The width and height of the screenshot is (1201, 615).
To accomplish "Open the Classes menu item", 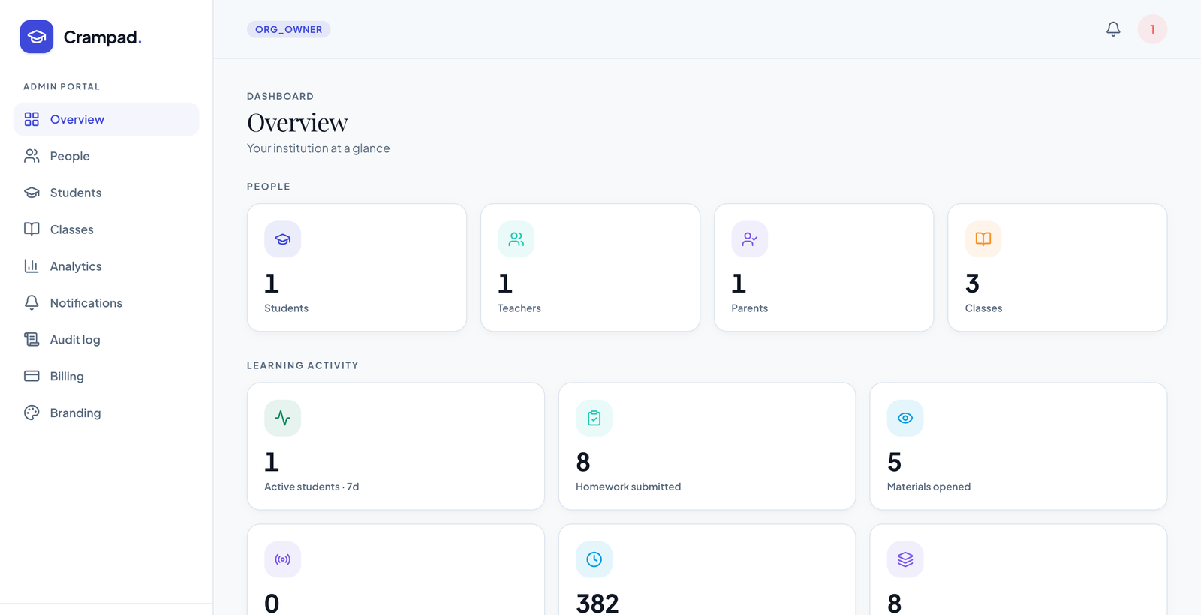I will point(107,229).
